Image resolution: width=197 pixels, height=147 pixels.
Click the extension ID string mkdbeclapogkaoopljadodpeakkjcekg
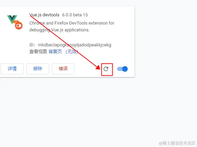click(x=74, y=45)
